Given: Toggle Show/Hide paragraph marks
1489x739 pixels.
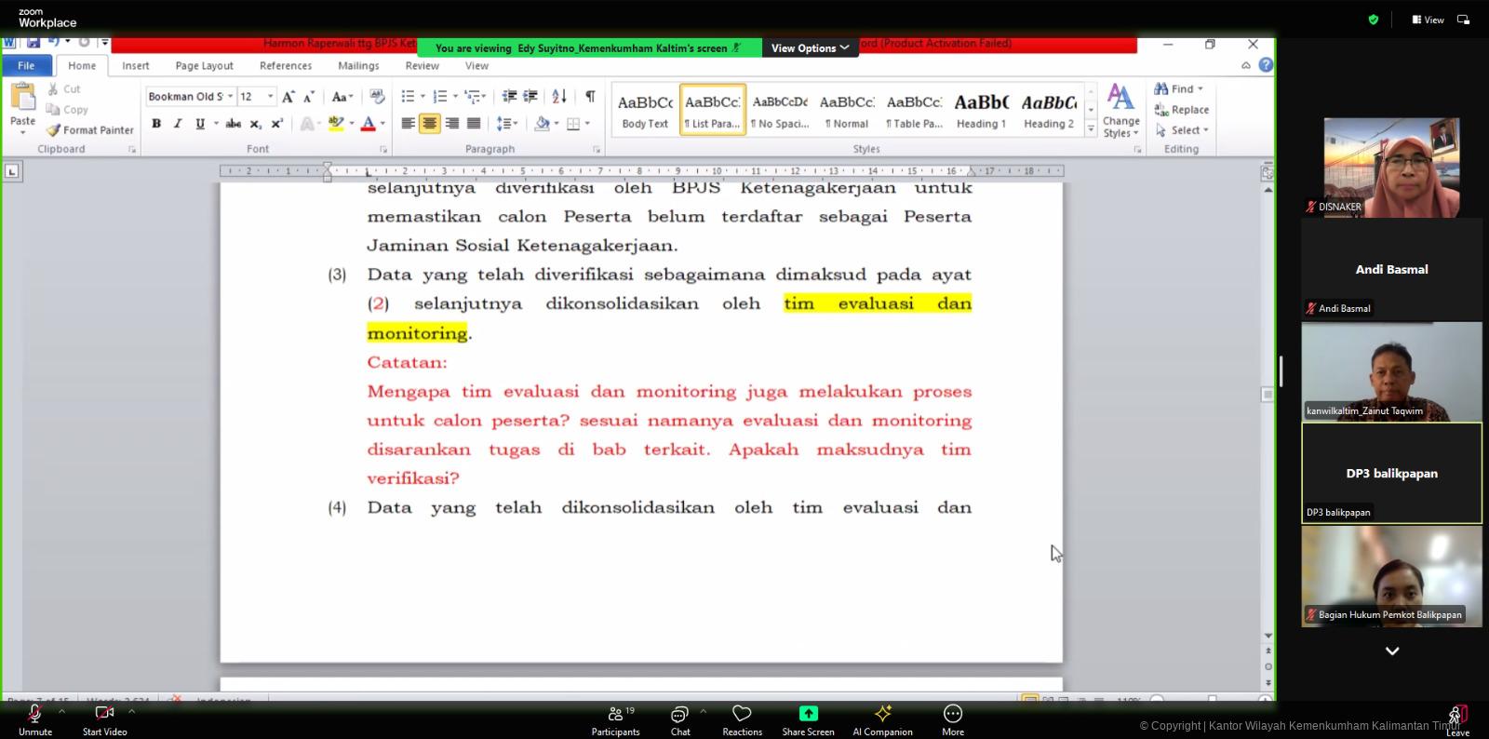Looking at the screenshot, I should [590, 97].
